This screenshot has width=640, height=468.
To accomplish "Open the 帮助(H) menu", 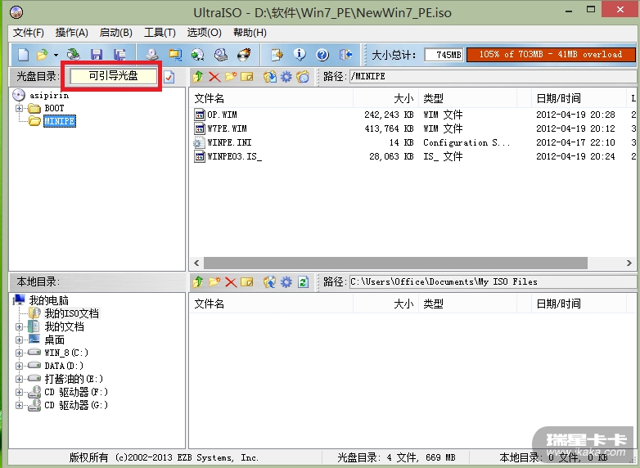I will (x=250, y=33).
